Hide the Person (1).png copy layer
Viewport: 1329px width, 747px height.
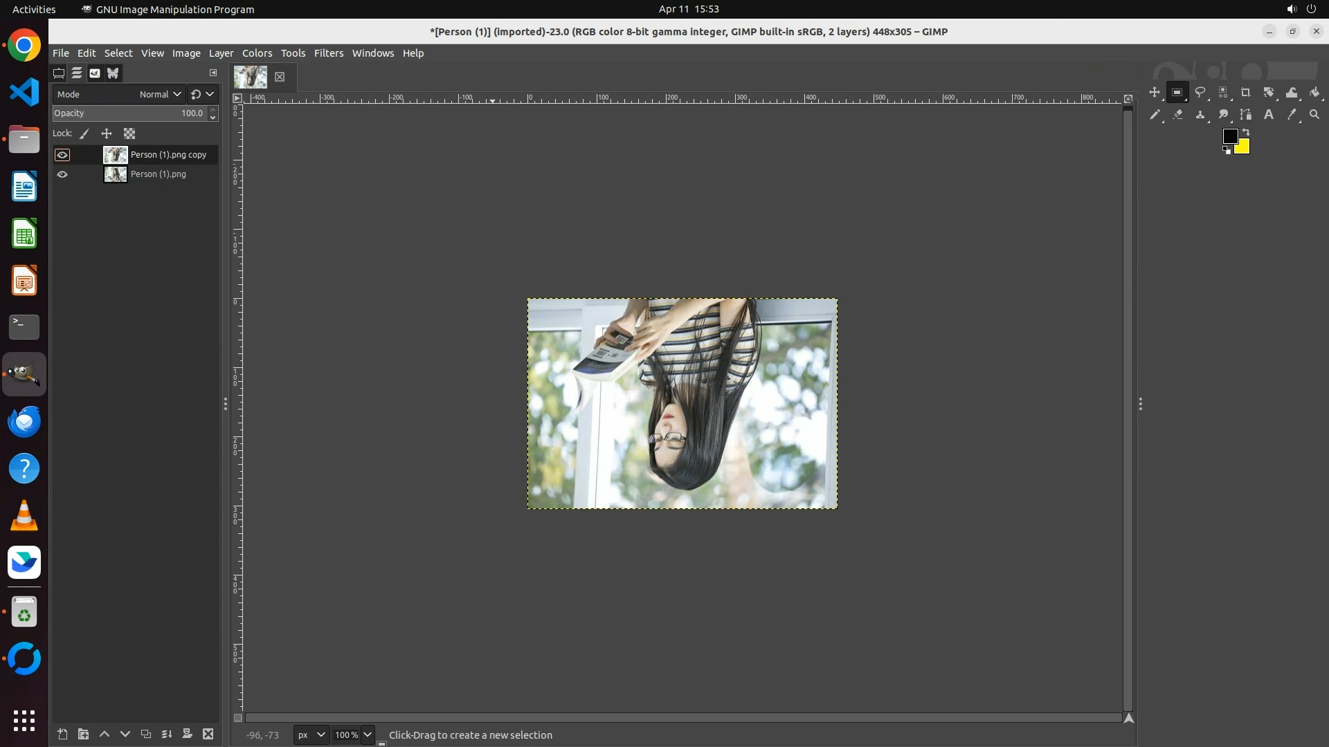(62, 155)
